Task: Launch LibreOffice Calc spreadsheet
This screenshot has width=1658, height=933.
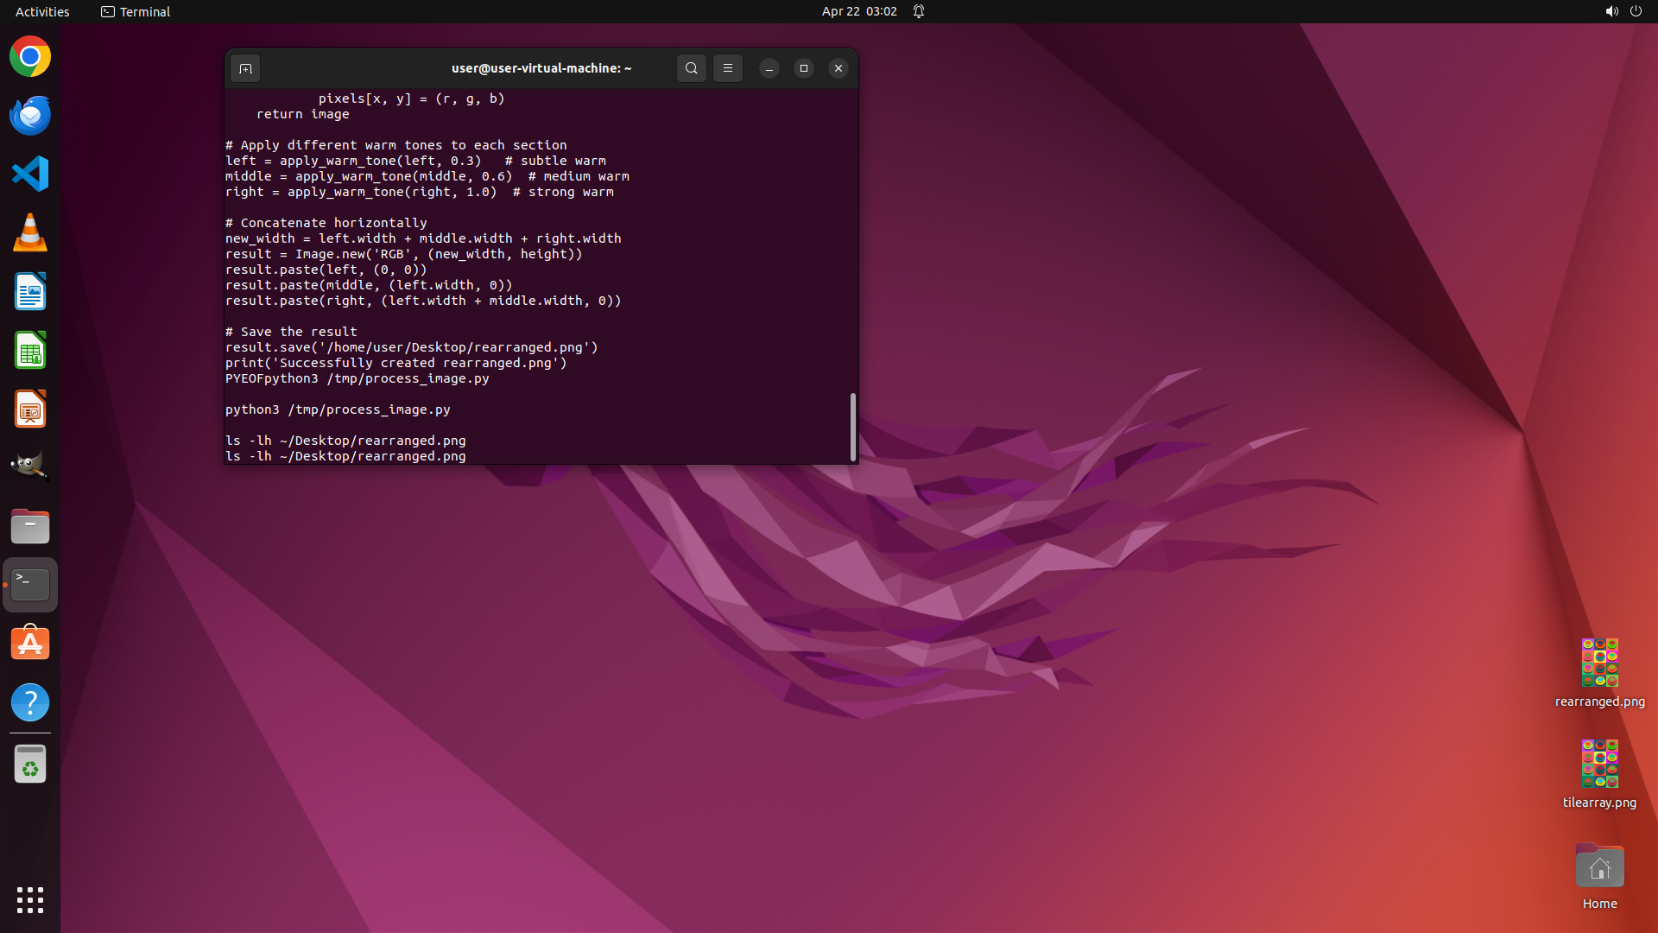Action: pyautogui.click(x=30, y=351)
